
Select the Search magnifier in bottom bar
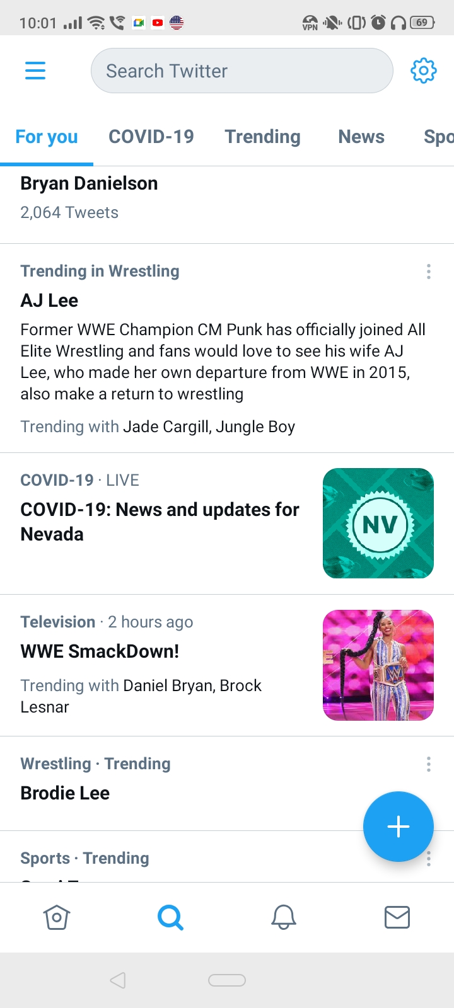(170, 917)
